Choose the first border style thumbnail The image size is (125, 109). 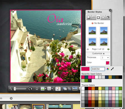[92, 30]
